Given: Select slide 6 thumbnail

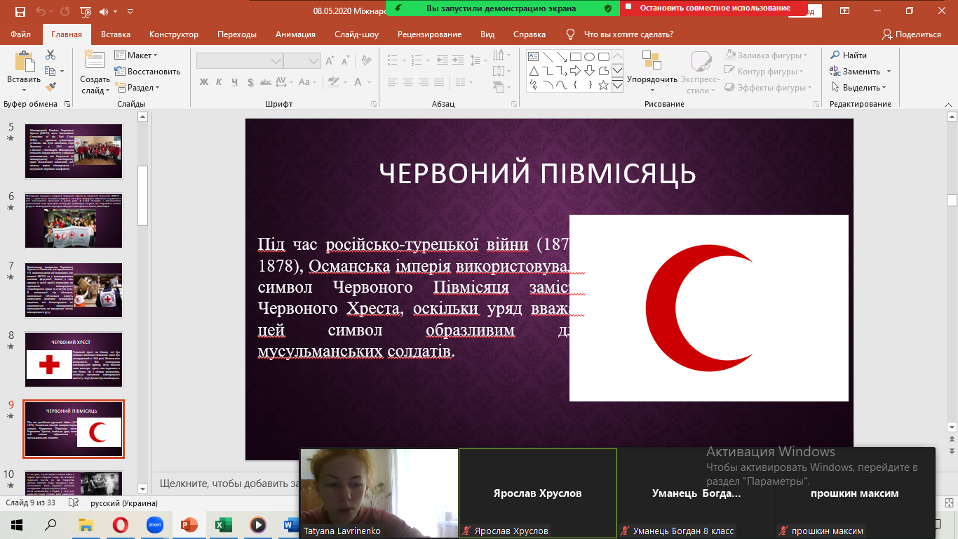Looking at the screenshot, I should (x=74, y=220).
